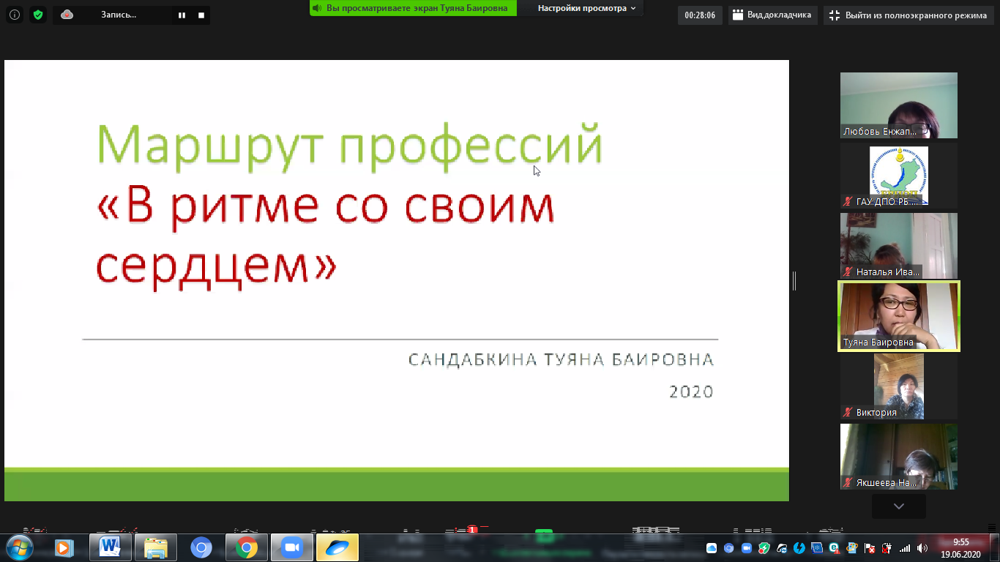Open Windows Explorer from the taskbar
The width and height of the screenshot is (1000, 562).
(x=156, y=547)
